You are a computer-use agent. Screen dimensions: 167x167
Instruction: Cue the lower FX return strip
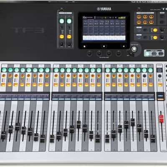pos(145,37)
